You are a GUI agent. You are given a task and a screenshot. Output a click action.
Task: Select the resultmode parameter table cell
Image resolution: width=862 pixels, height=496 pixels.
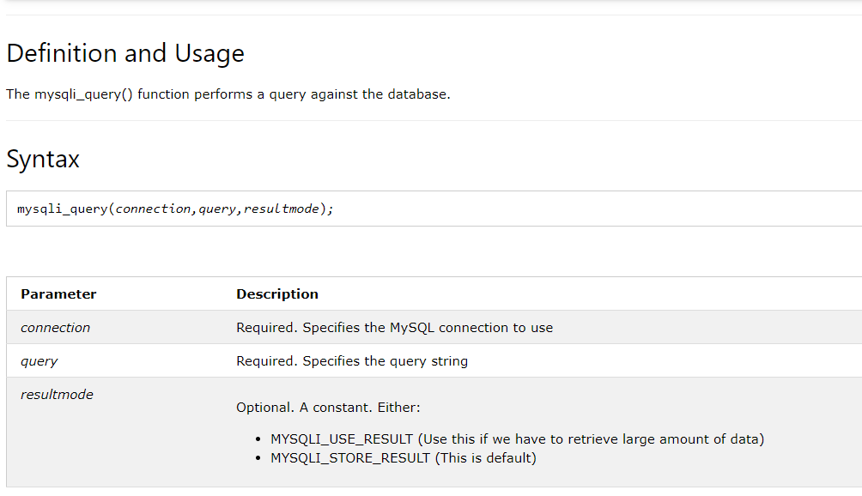click(x=57, y=395)
